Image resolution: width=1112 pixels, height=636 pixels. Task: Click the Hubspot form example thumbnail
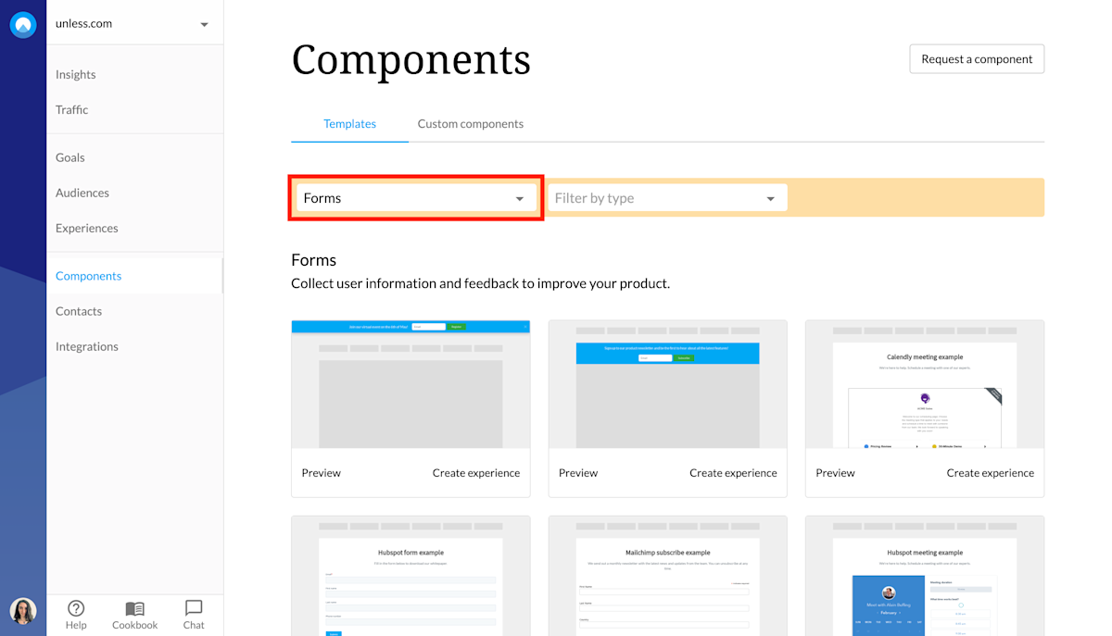tap(411, 576)
